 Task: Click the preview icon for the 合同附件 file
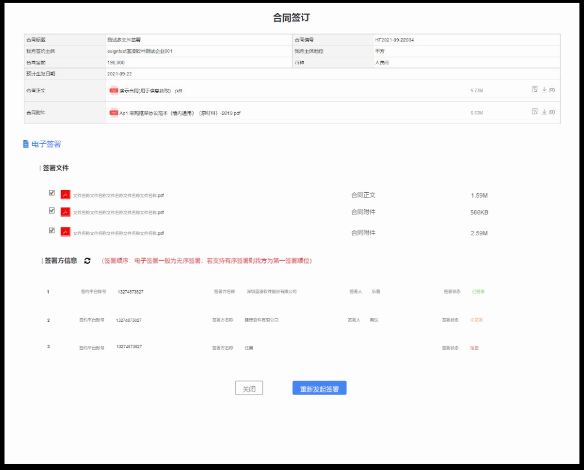534,112
